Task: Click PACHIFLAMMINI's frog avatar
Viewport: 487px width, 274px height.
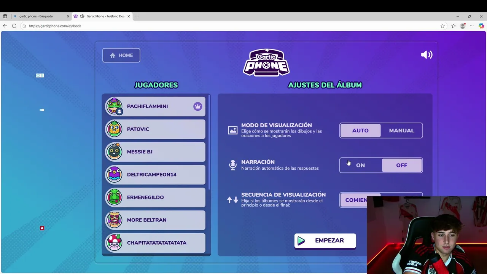Action: pos(115,106)
